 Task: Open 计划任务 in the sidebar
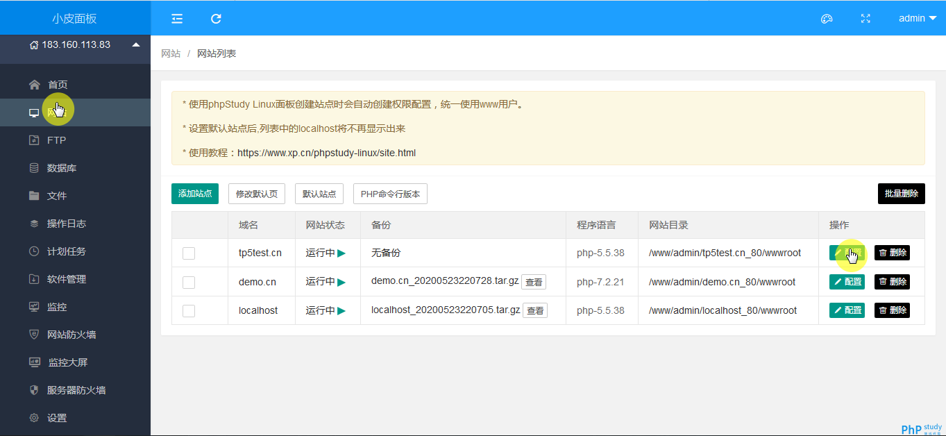(x=75, y=251)
